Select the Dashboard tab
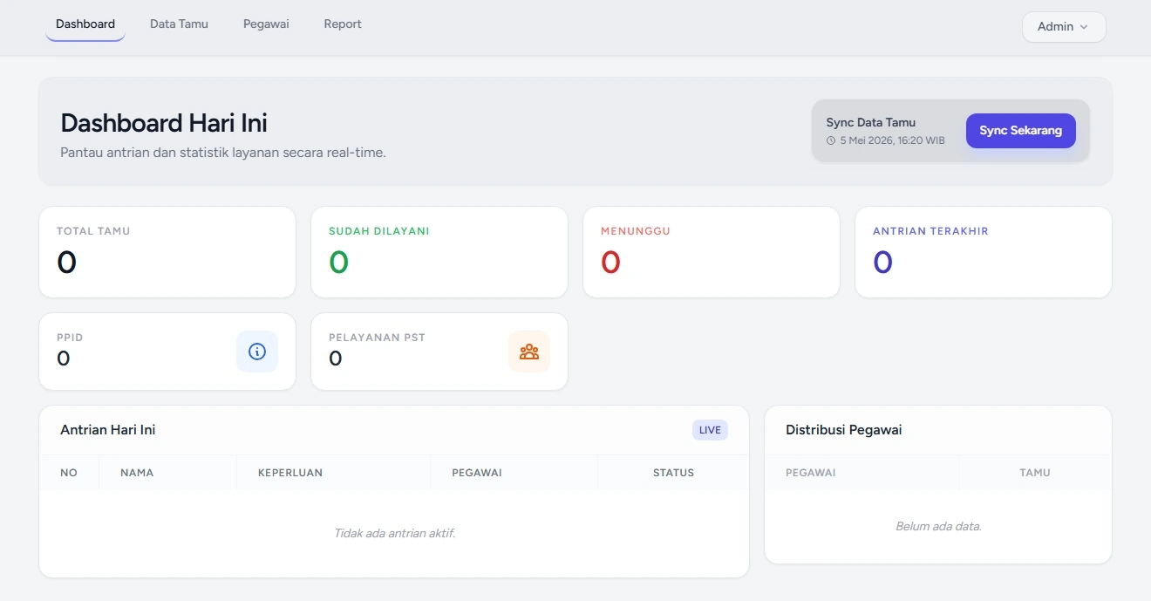Image resolution: width=1151 pixels, height=601 pixels. 85,24
